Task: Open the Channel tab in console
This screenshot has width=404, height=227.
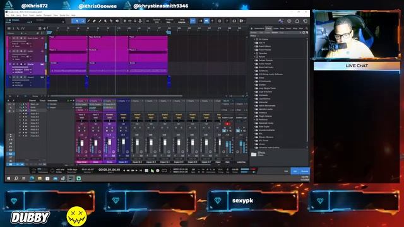Action: click(32, 101)
